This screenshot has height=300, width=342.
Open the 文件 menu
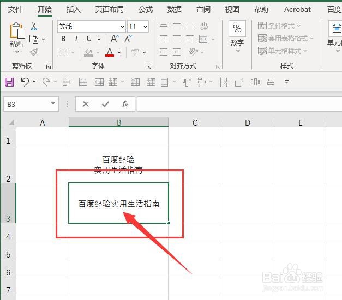point(15,9)
